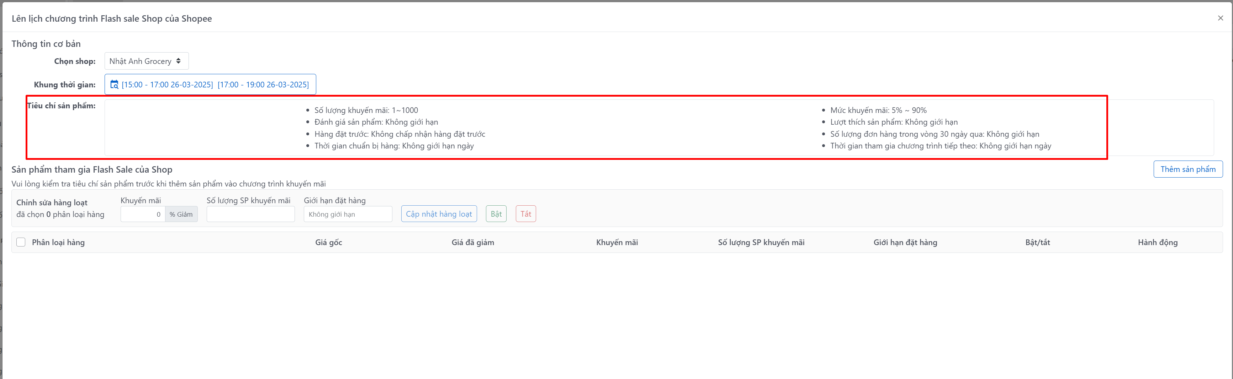The height and width of the screenshot is (379, 1233).
Task: Click the % Giảm unit label
Action: coord(181,214)
